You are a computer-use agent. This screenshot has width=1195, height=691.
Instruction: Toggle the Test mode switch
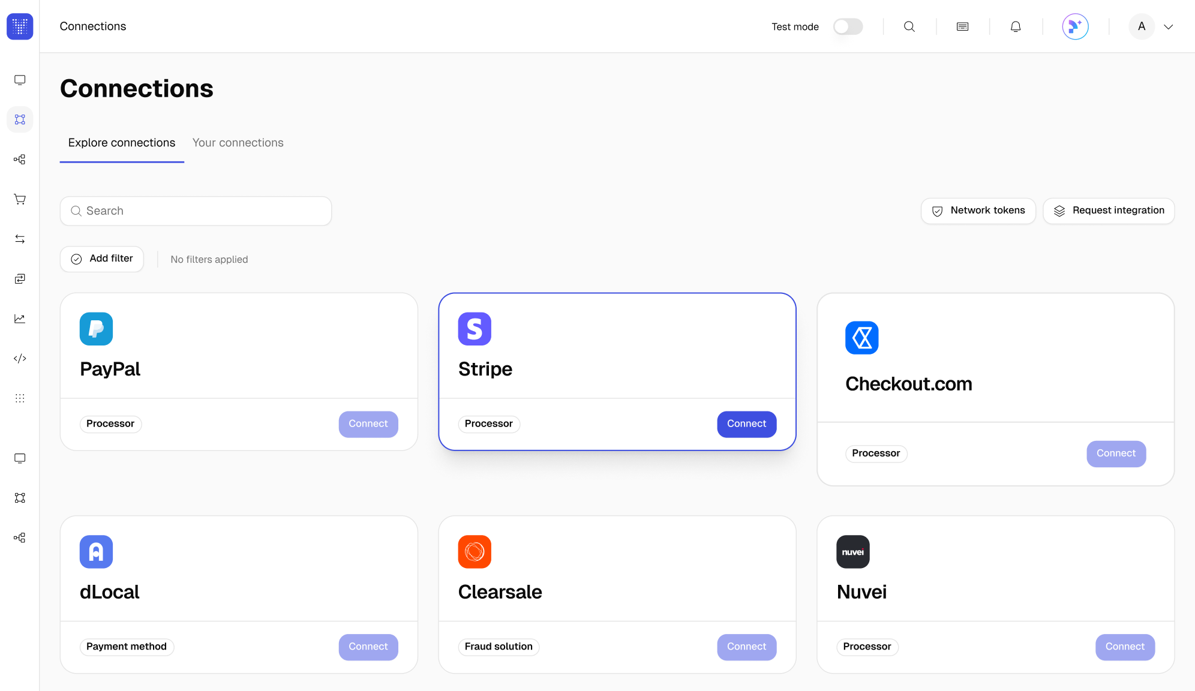coord(848,26)
